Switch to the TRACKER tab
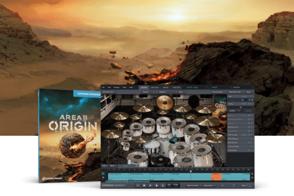 [176, 87]
